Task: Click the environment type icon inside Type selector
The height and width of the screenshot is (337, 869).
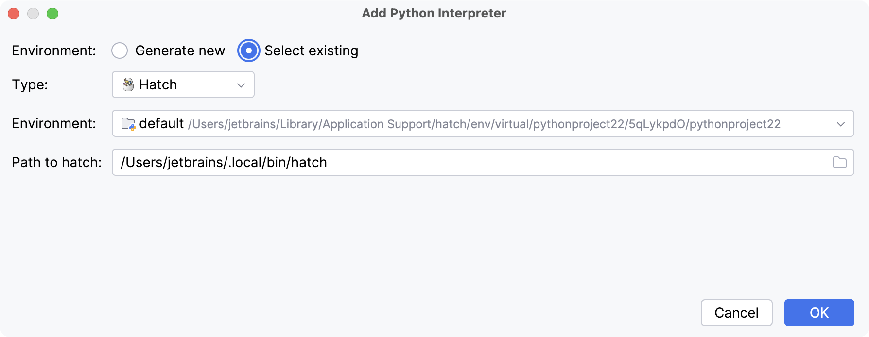Action: 128,84
